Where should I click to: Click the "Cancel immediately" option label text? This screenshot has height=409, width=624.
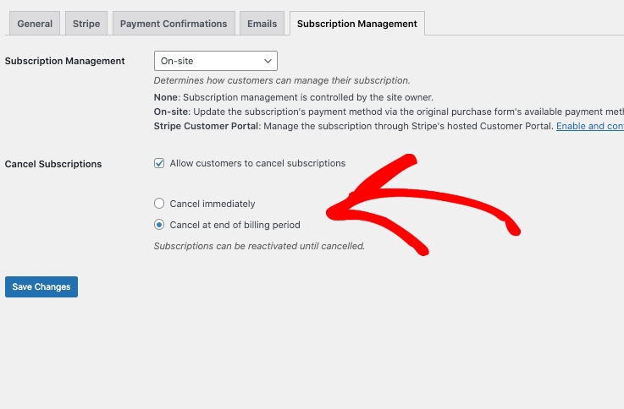[213, 204]
